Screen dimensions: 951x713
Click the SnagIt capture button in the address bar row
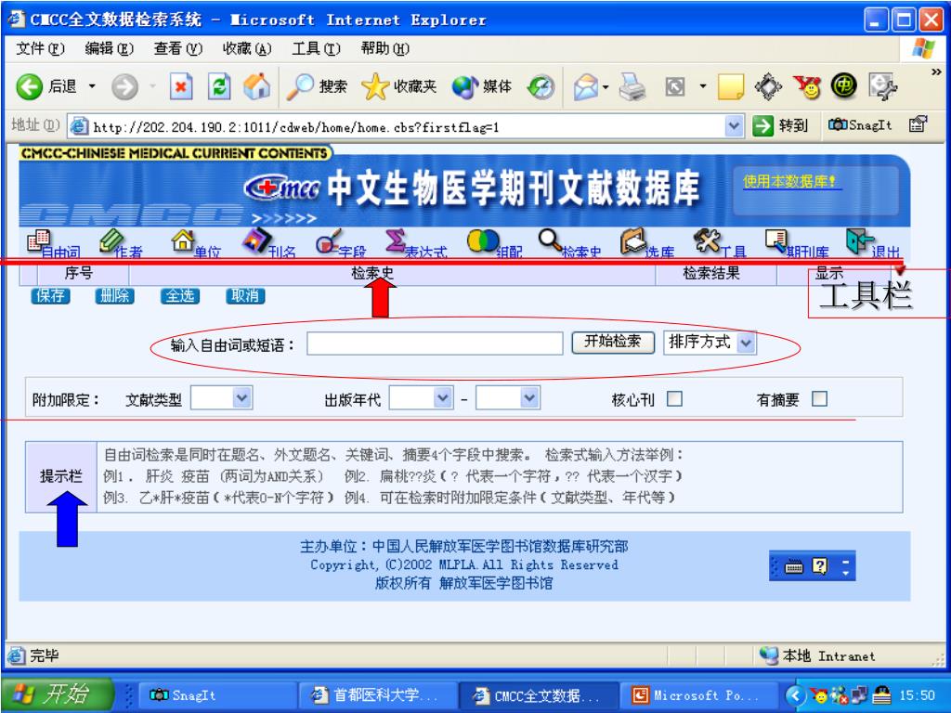tap(860, 125)
